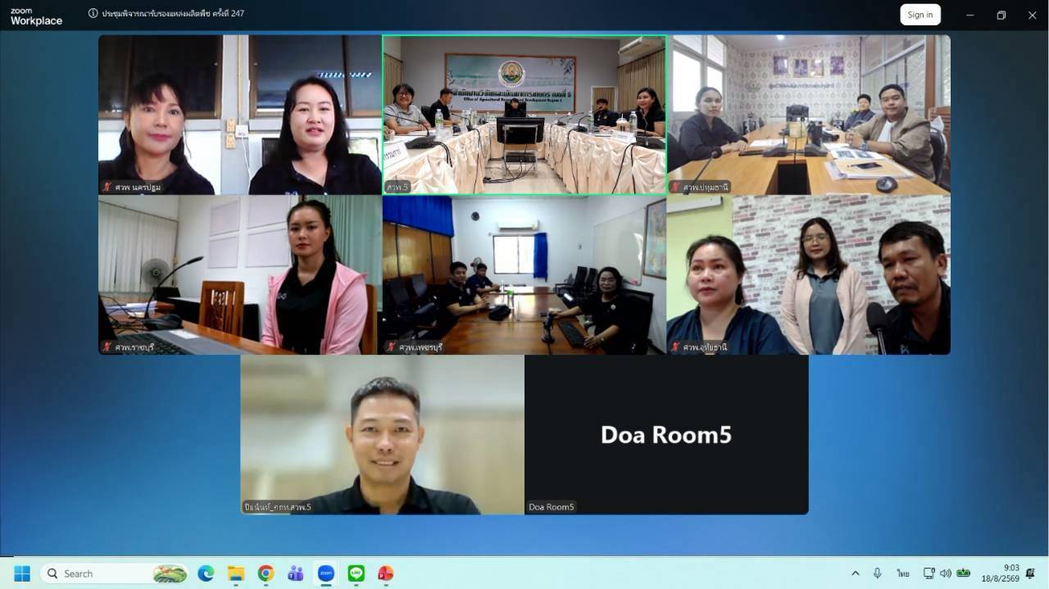The height and width of the screenshot is (589, 1049).
Task: Open Windows Start menu
Action: (22, 573)
